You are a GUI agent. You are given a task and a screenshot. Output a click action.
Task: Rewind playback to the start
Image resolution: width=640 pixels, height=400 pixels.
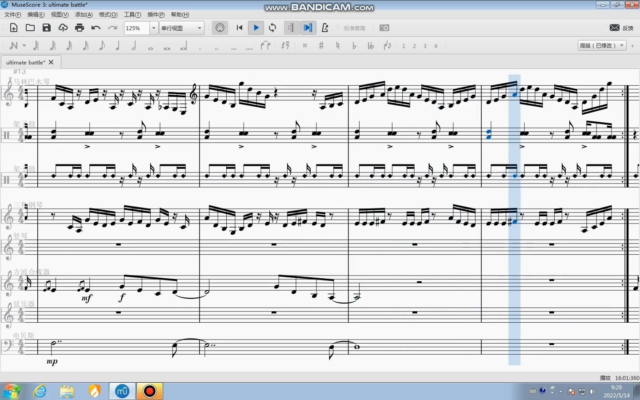240,28
